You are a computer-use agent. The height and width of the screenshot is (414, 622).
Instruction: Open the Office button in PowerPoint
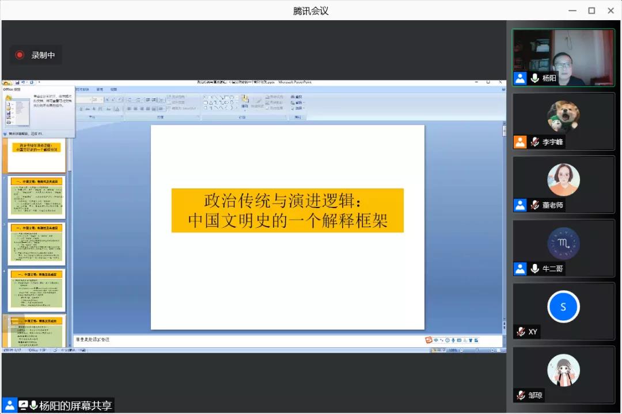7,83
